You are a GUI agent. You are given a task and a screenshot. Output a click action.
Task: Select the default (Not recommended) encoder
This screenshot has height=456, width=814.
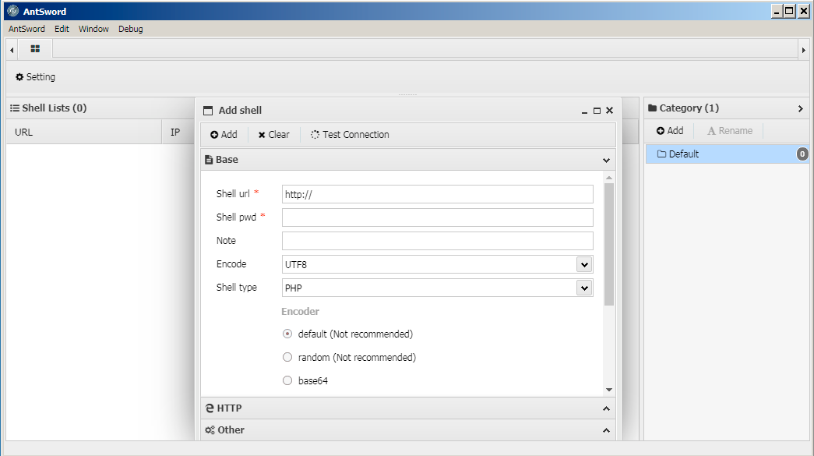(x=287, y=334)
